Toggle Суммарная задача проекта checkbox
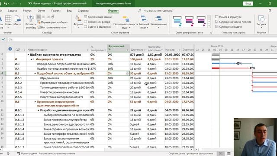 pos(217,22)
